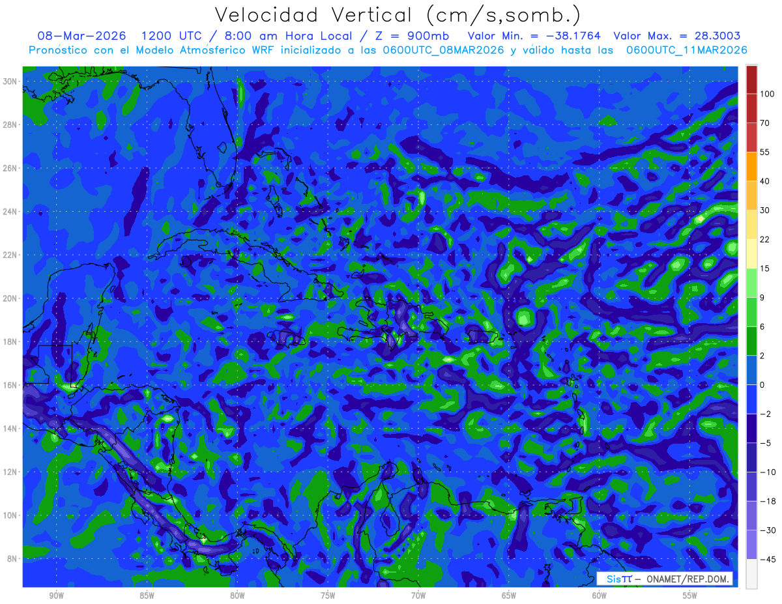
Task: Pick the pale yellow colorbar segment between 15 and 22
Action: click(x=751, y=253)
